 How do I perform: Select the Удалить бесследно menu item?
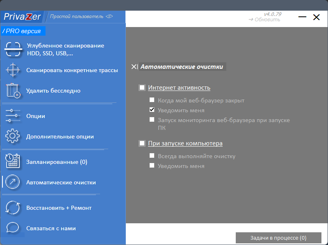[53, 91]
